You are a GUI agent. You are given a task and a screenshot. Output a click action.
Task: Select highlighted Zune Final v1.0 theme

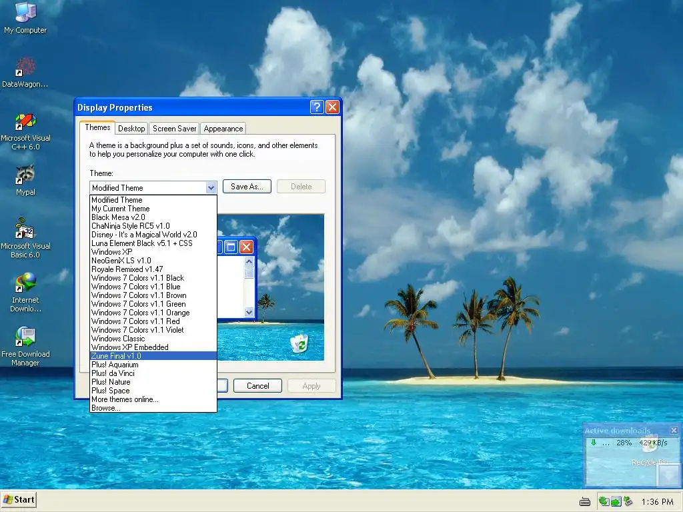153,356
